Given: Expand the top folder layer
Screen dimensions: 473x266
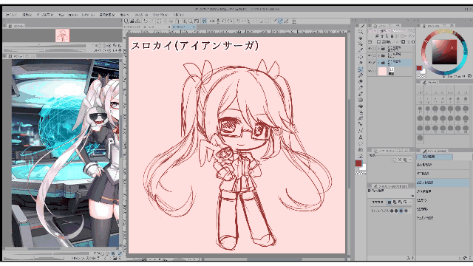Looking at the screenshot, I should coord(379,48).
